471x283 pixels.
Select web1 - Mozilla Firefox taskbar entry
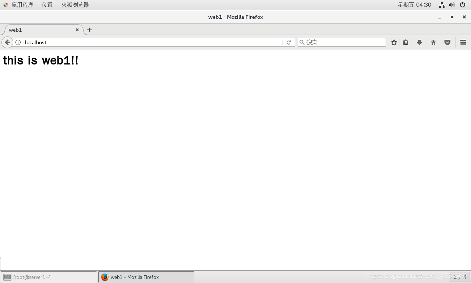coord(146,277)
